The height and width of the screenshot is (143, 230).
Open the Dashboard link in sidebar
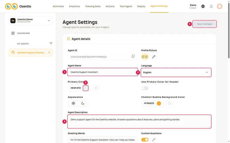pos(24,33)
